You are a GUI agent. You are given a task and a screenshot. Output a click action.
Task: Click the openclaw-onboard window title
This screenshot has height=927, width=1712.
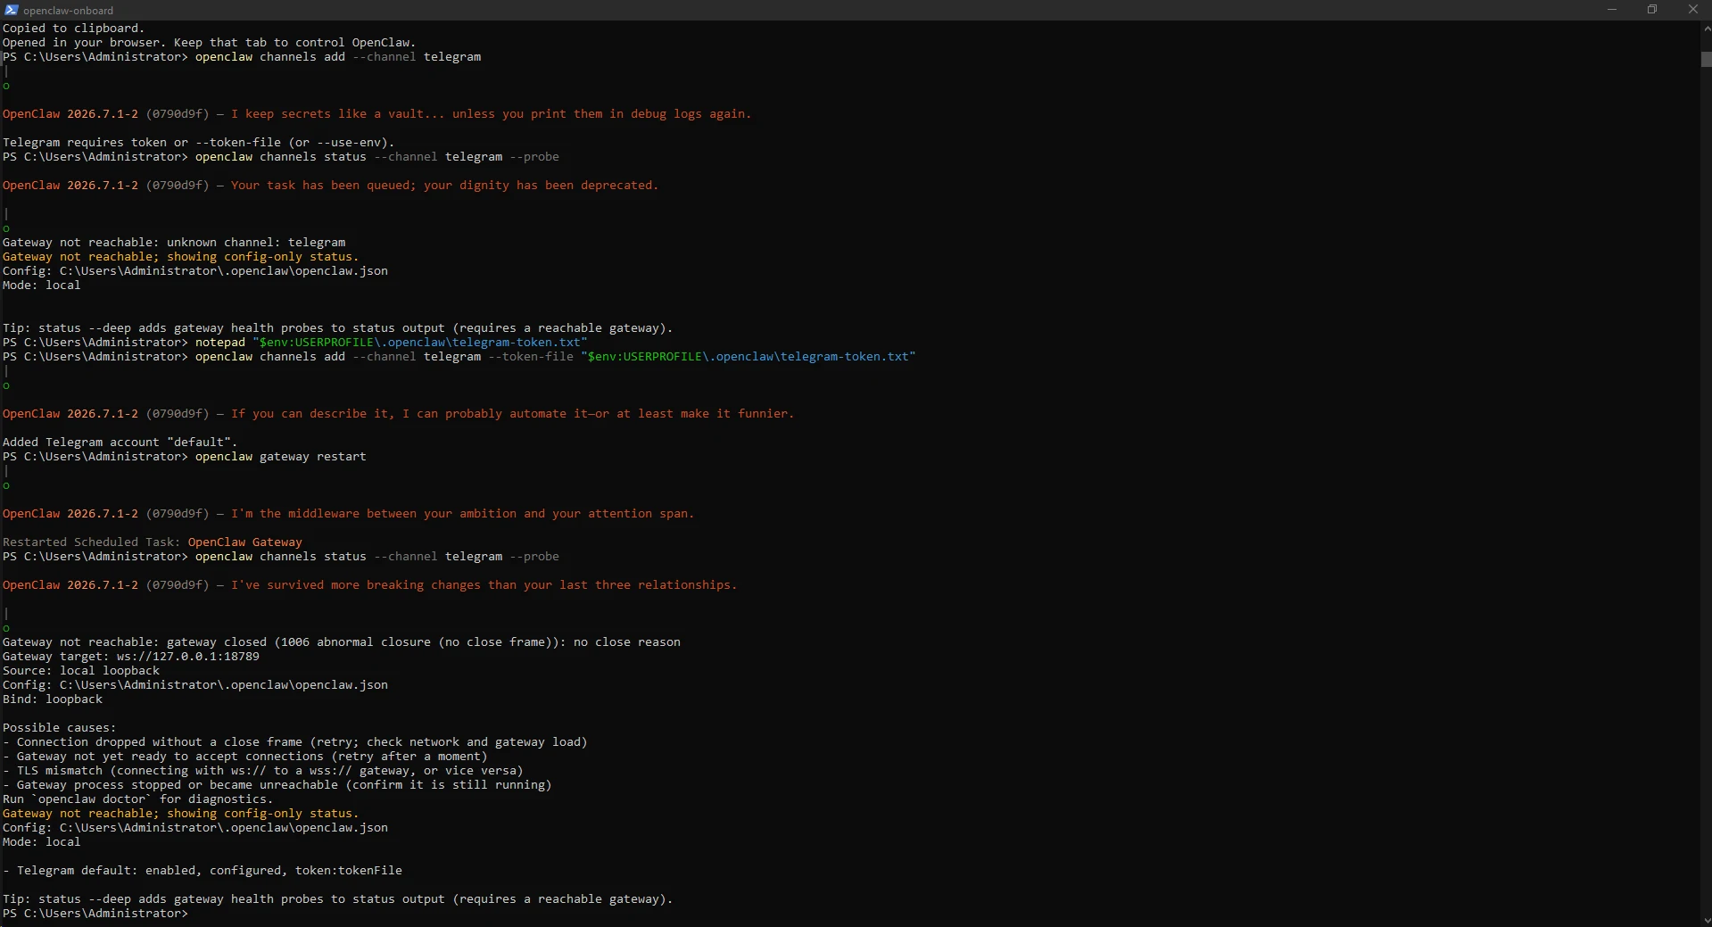[x=69, y=11]
